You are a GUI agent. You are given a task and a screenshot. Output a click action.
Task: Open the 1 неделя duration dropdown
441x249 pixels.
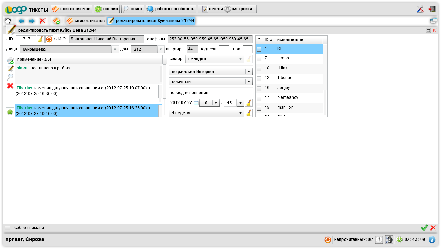tap(241, 113)
